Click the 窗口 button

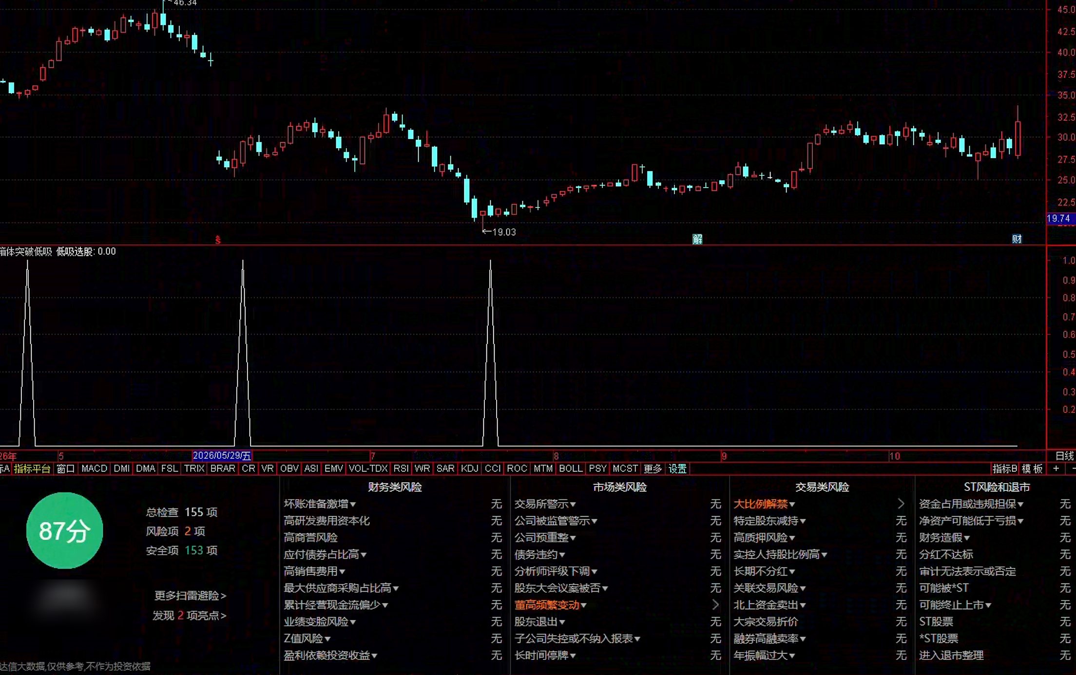pyautogui.click(x=66, y=469)
